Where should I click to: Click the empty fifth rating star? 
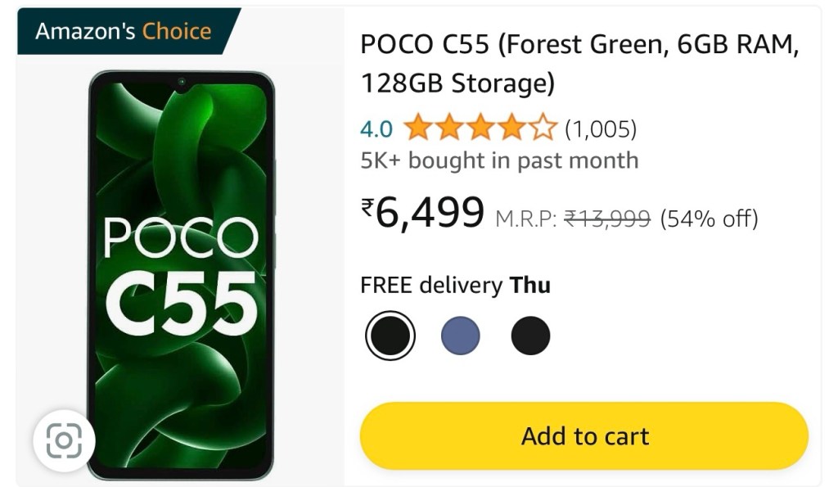coord(542,129)
